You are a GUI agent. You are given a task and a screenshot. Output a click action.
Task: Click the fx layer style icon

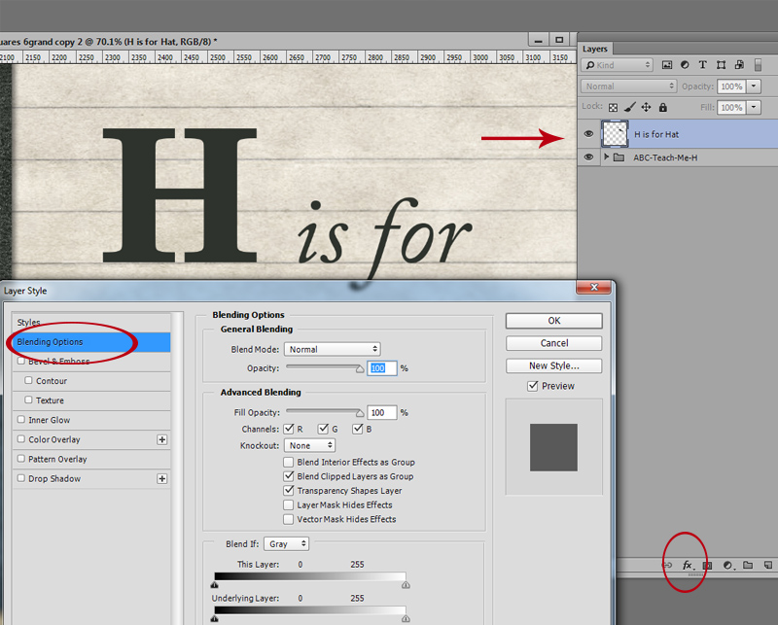coord(688,565)
